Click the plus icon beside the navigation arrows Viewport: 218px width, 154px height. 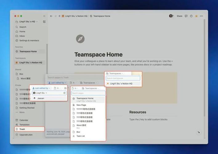click(x=59, y=16)
